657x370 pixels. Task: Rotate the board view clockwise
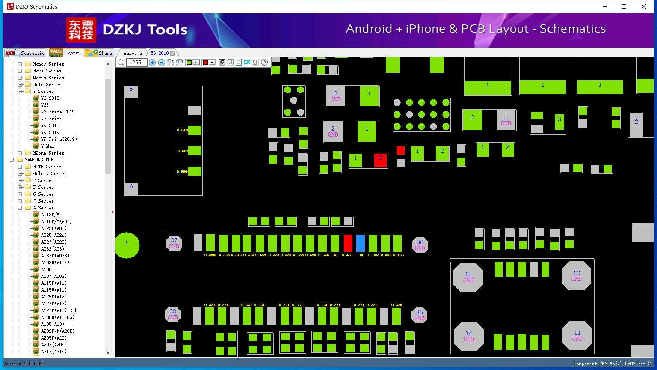point(170,63)
